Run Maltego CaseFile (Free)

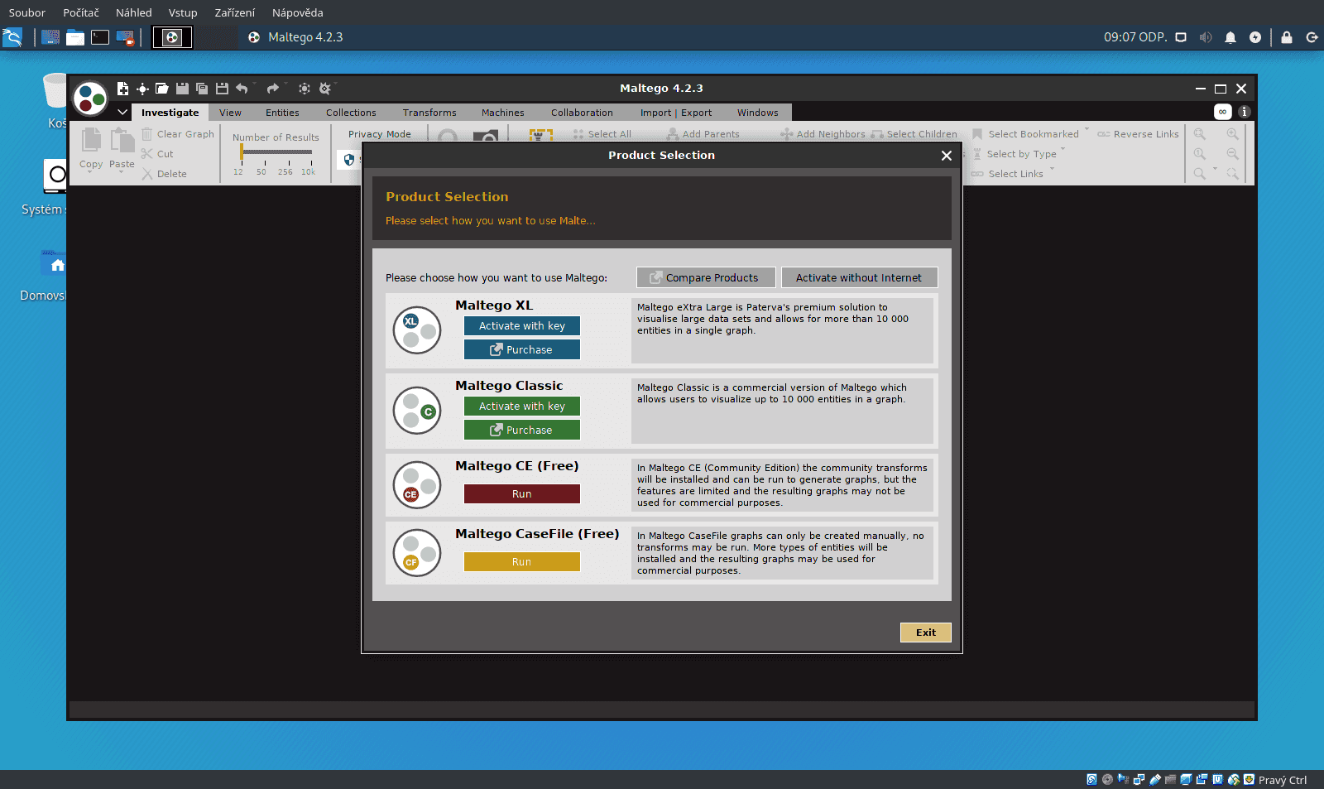pos(522,562)
